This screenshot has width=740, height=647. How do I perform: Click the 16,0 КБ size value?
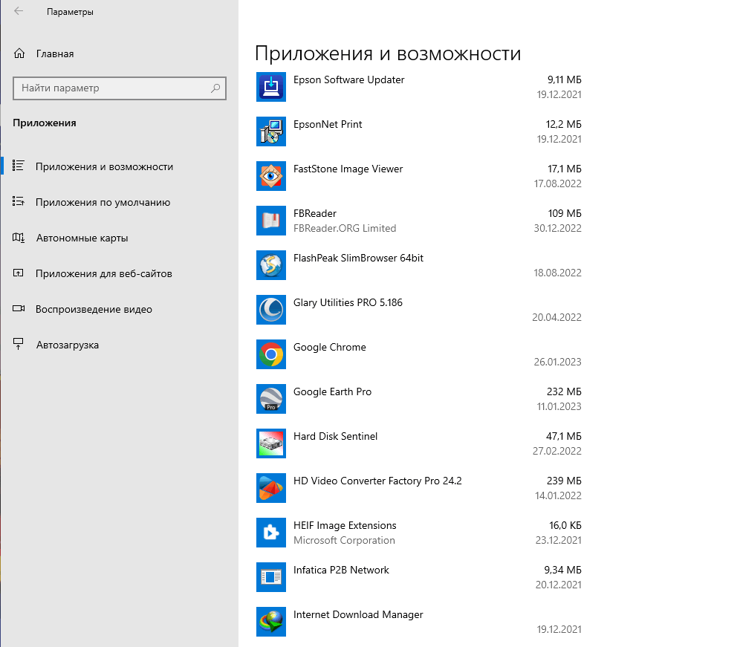pos(565,526)
